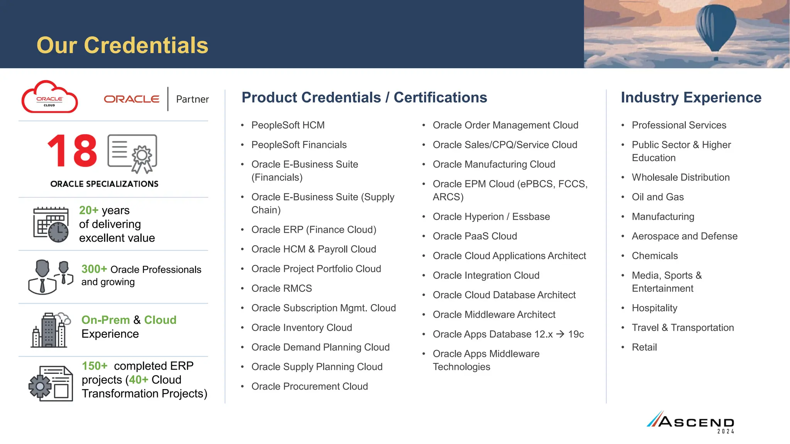This screenshot has height=444, width=790.
Task: Click the Wholesale Distribution item
Action: tap(680, 177)
